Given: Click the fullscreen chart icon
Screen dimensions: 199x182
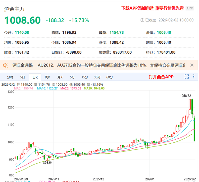Looking at the screenshot, I should 187,77.
